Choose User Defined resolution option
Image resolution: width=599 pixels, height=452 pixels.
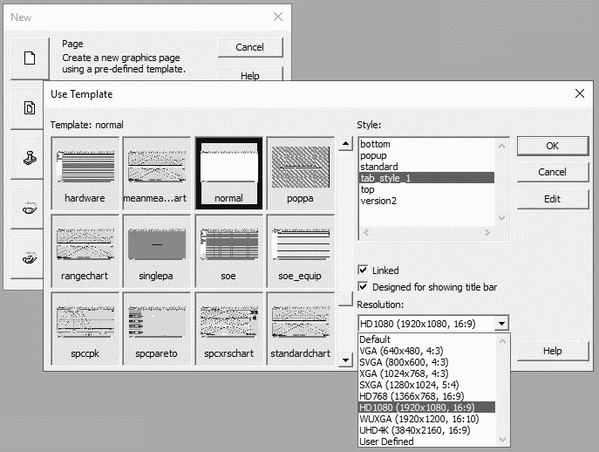426,442
